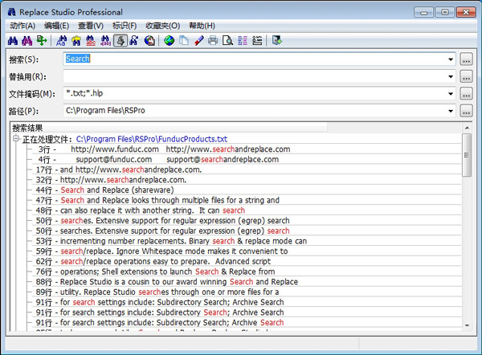Expand the 搜索(S) field dropdown arrow
Viewport: 482px width, 355px height.
click(451, 59)
